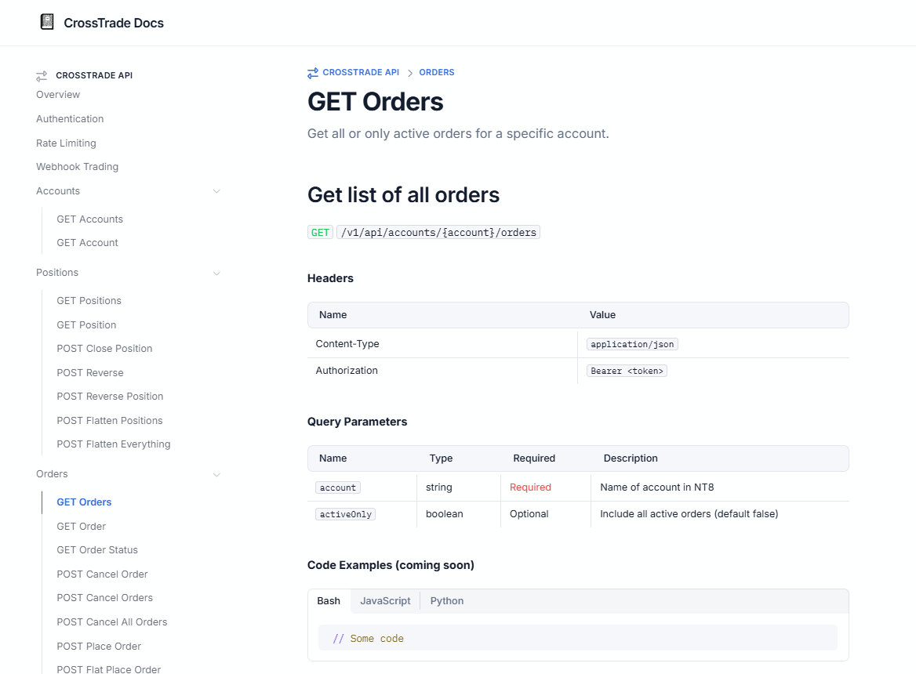This screenshot has height=674, width=916.
Task: Select the arrows icon beside CROSSTRADE API sidebar heading
Action: pyautogui.click(x=41, y=75)
